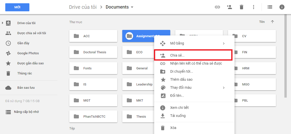Image resolution: width=291 pixels, height=134 pixels.
Task: Click the blue MỚI button
Action: coord(17,7)
